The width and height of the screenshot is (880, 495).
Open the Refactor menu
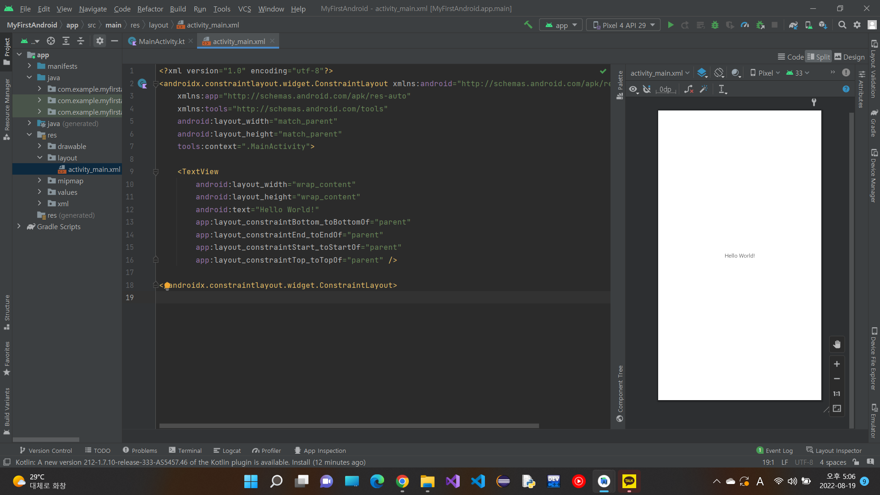150,9
